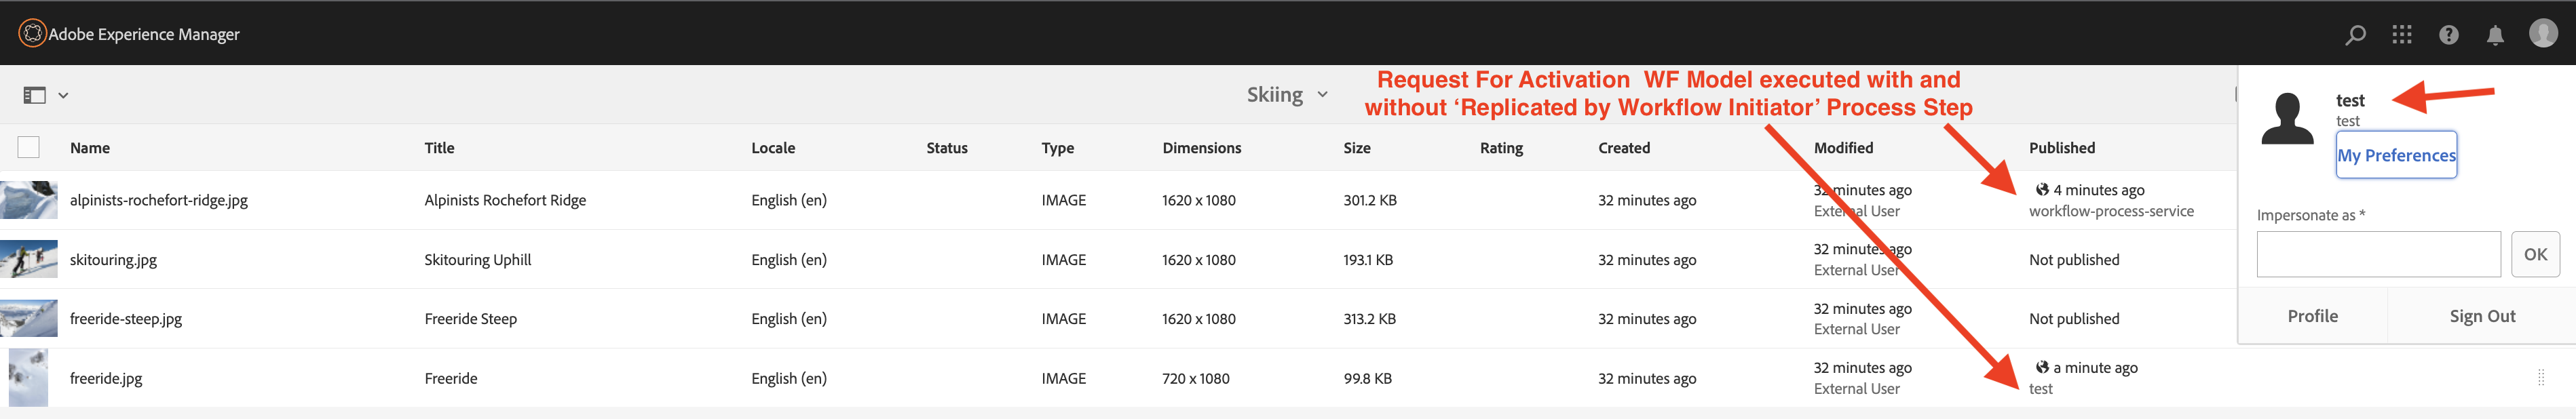Sort by the Modified column header
The width and height of the screenshot is (2576, 419).
click(x=1843, y=147)
